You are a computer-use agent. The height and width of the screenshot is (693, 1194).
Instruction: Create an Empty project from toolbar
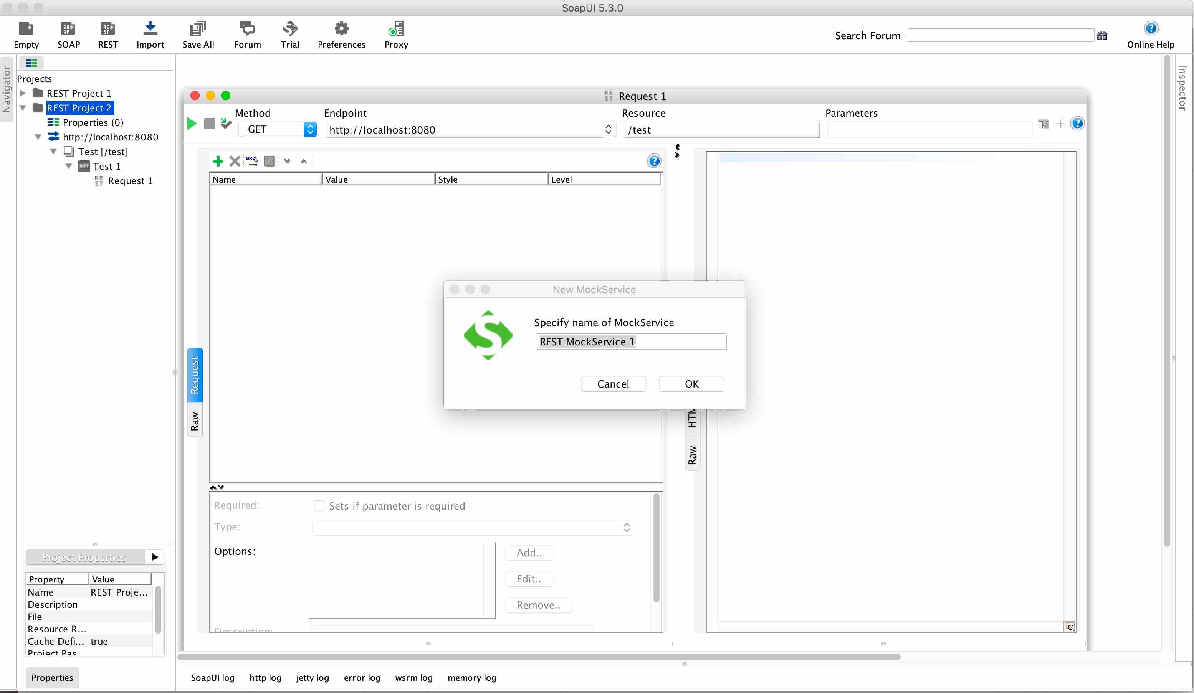point(26,35)
